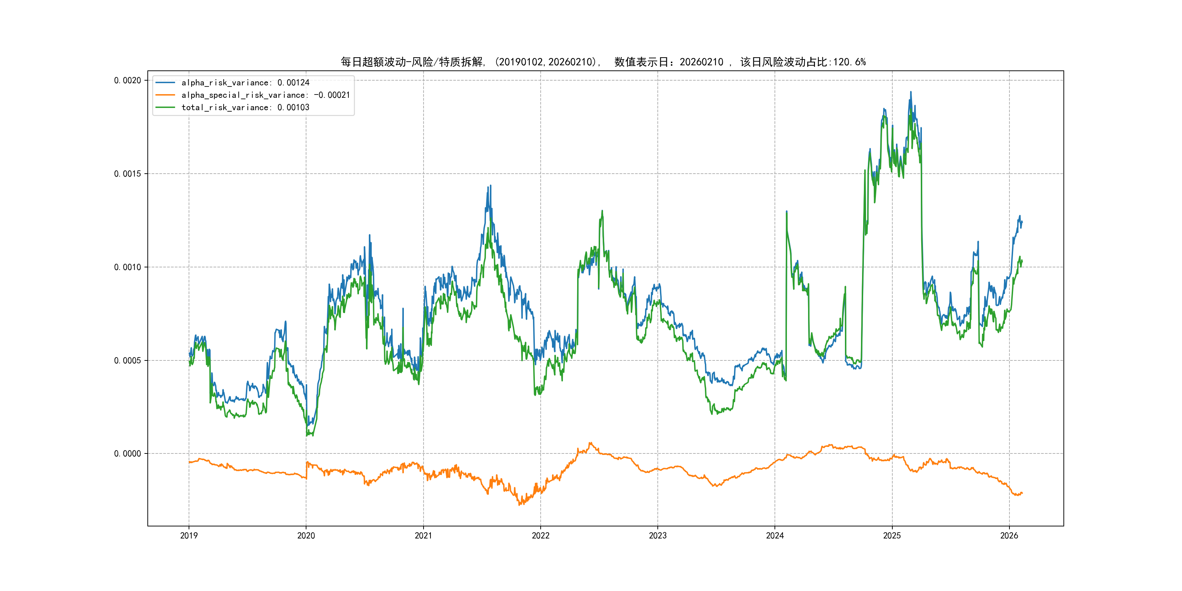Select the alpha_special_risk_variance: -0.00021 legend label
The width and height of the screenshot is (1182, 591).
pyautogui.click(x=266, y=95)
